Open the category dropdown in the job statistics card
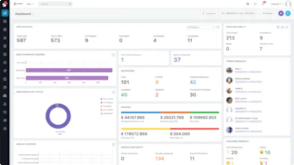 point(200,27)
